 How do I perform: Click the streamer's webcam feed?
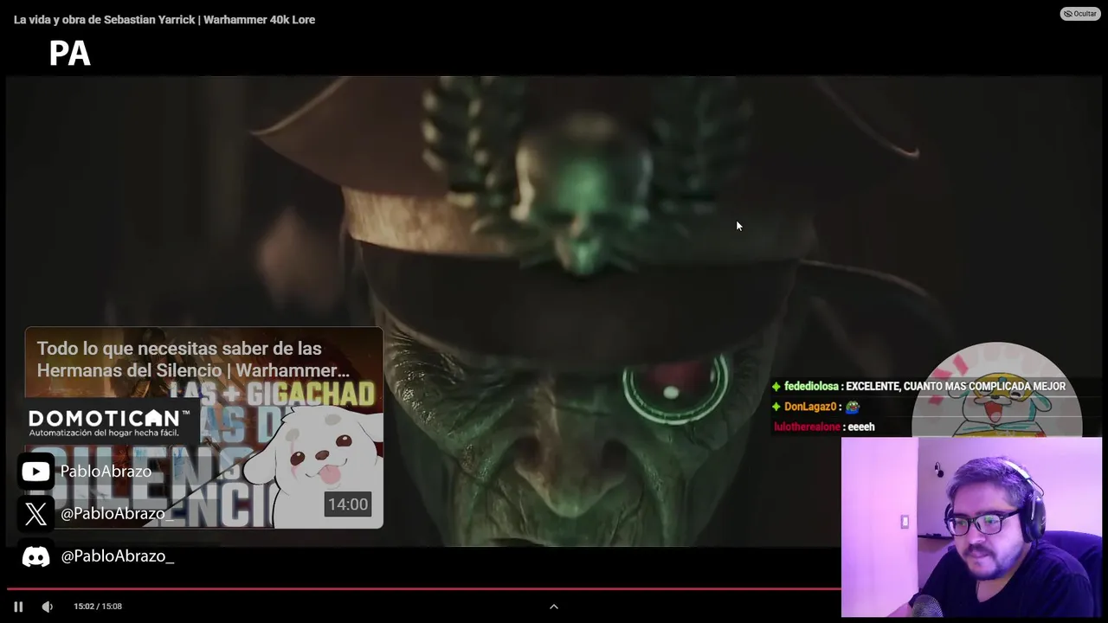tap(971, 527)
